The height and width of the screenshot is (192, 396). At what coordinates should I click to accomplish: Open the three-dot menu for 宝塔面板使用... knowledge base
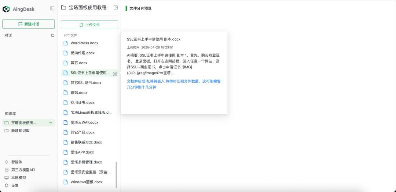click(x=51, y=123)
